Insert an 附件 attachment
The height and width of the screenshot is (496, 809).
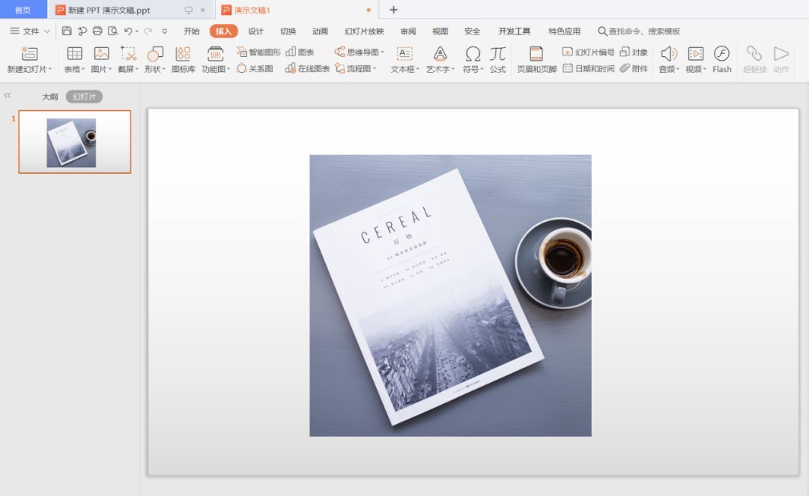tap(634, 68)
